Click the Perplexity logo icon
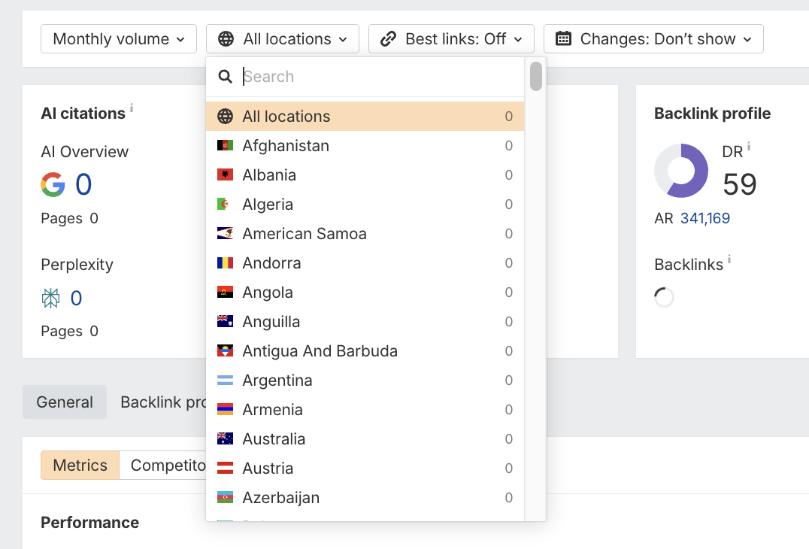 coord(50,299)
